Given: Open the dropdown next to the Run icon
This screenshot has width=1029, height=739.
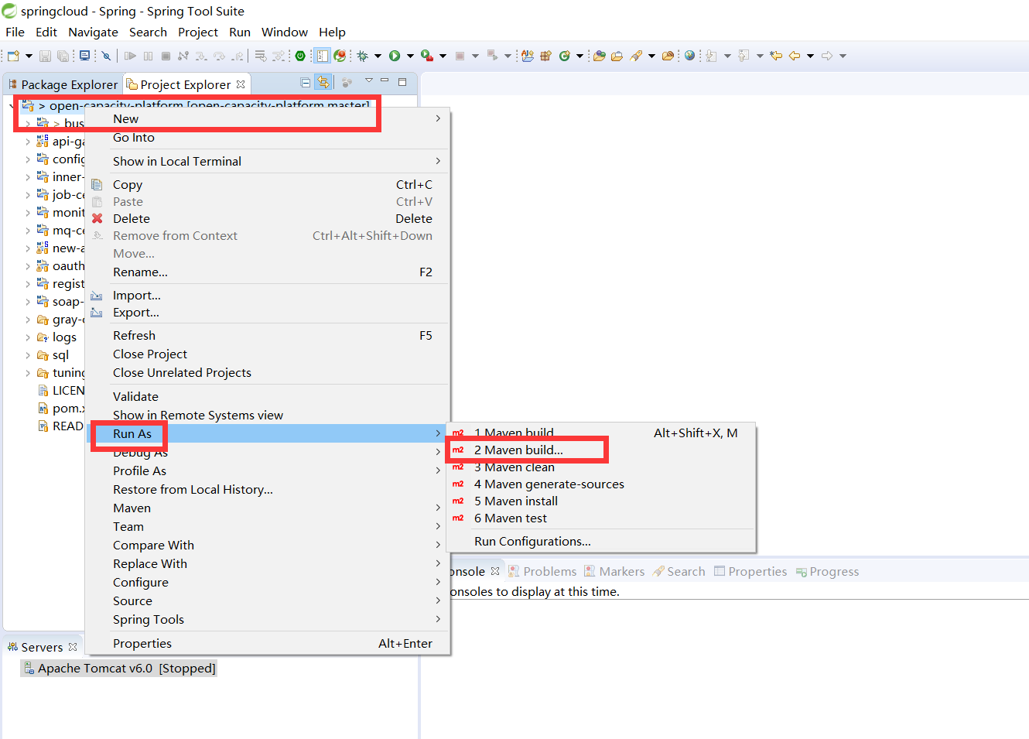Looking at the screenshot, I should (410, 56).
